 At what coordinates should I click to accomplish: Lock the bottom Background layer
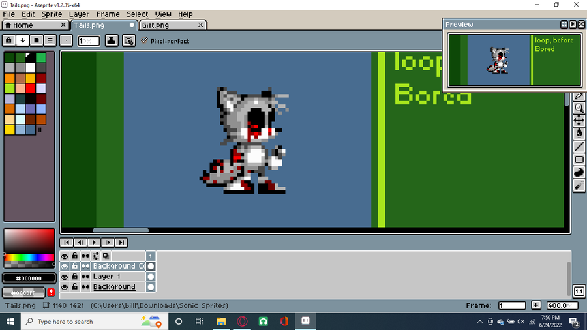click(x=74, y=287)
